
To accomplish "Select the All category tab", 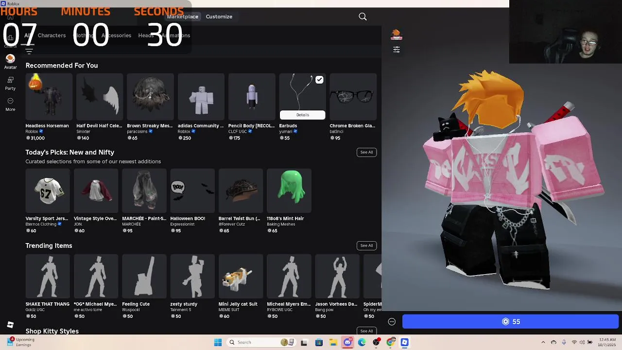I will pyautogui.click(x=28, y=35).
